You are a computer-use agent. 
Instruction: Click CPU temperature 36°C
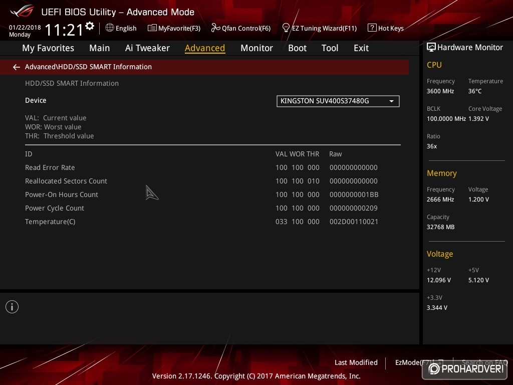click(475, 91)
